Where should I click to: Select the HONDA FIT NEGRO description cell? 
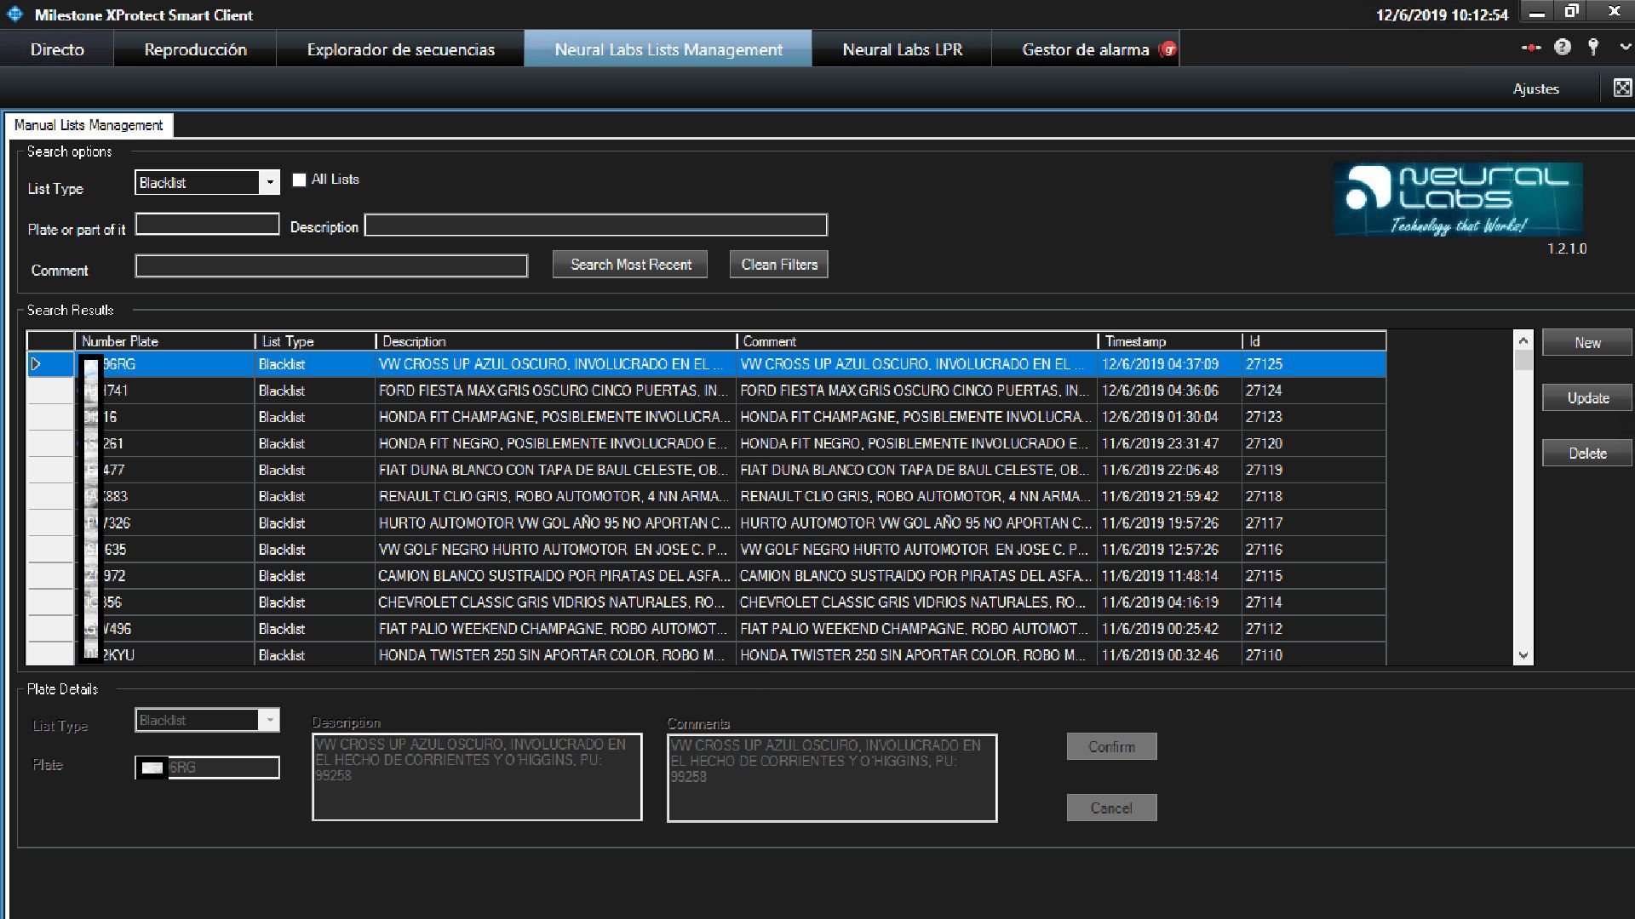pos(555,443)
